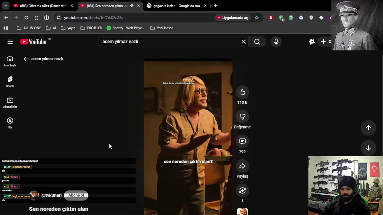Run search with magnifier button
The image size is (383, 215).
[257, 42]
